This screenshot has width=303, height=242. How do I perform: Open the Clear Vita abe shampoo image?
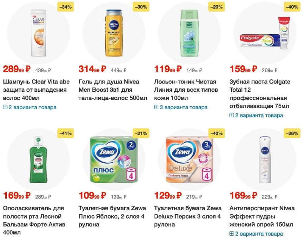click(39, 33)
